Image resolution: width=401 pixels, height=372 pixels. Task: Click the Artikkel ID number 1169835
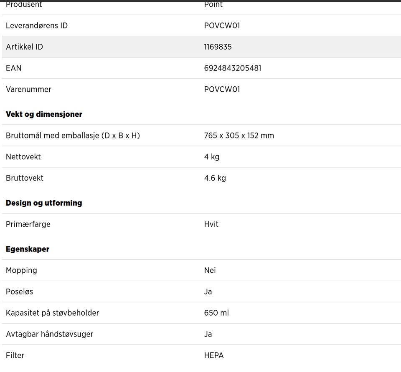[x=218, y=47]
